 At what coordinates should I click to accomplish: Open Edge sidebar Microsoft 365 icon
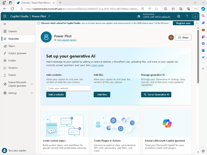coord(203,44)
